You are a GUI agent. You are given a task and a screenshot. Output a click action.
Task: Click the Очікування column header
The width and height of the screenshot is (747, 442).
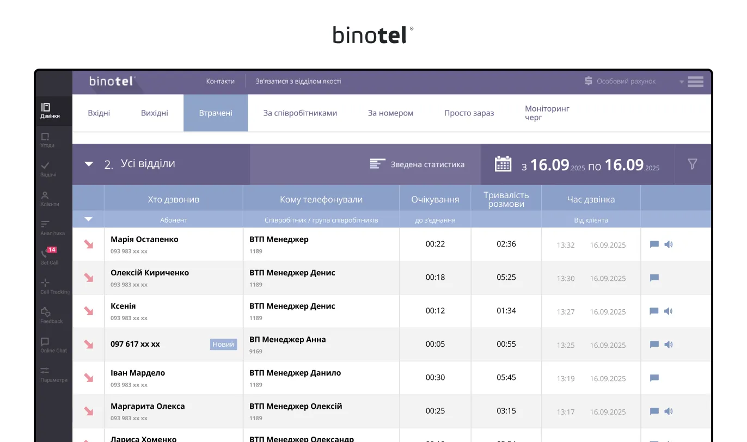click(435, 199)
